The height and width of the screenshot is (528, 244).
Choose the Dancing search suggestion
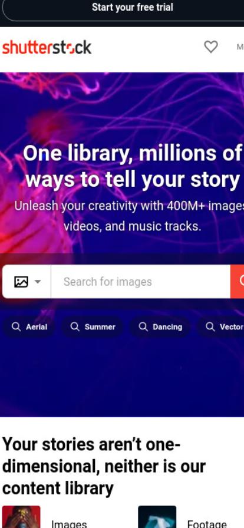[160, 326]
